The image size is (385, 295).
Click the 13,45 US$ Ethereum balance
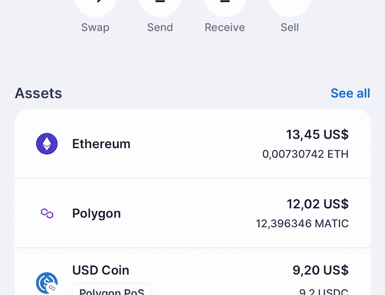pyautogui.click(x=317, y=135)
